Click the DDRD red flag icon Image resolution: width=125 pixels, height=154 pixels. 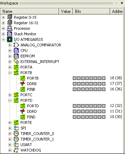(x=22, y=111)
